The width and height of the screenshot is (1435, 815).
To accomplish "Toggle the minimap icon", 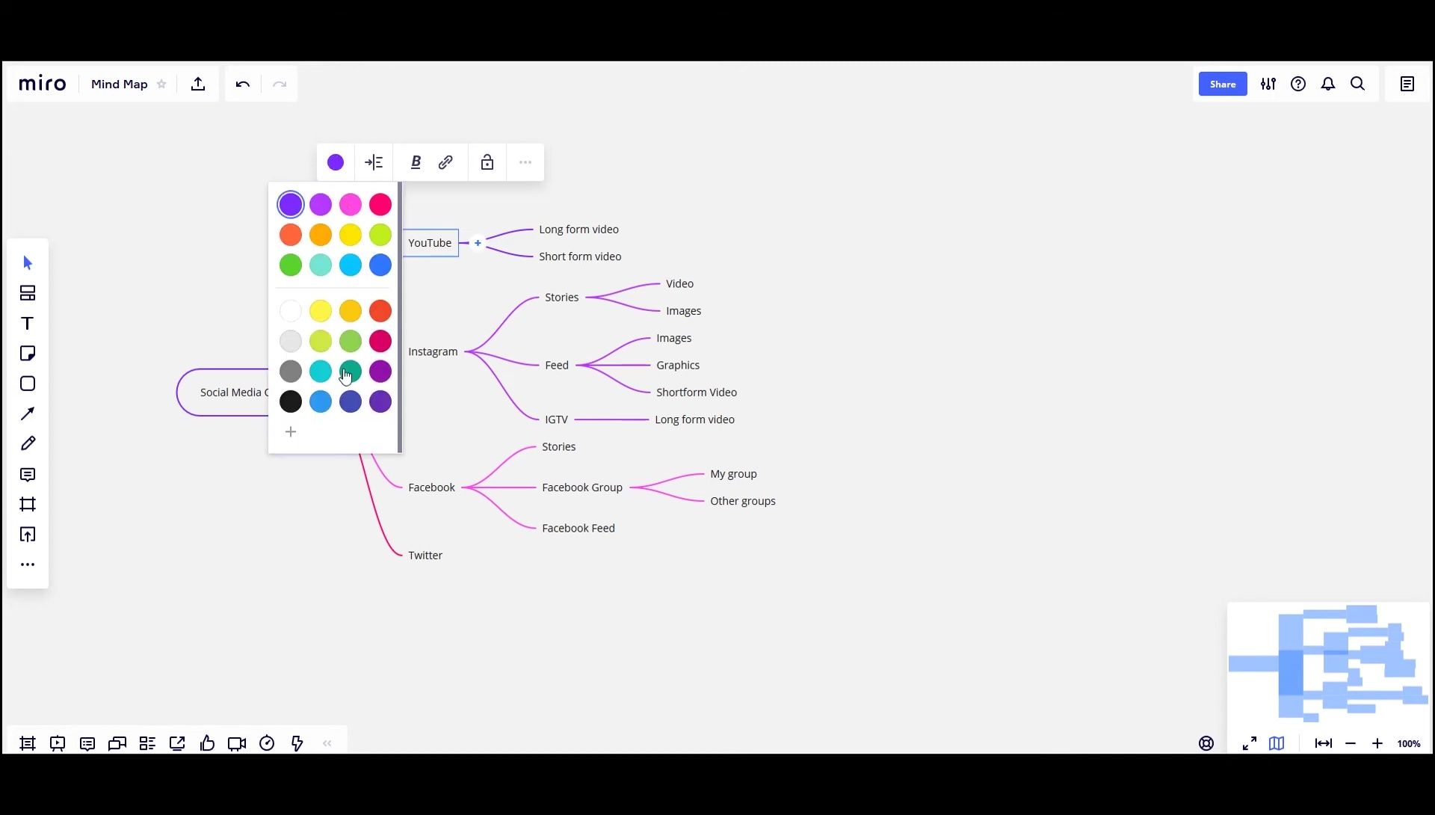I will [x=1277, y=744].
